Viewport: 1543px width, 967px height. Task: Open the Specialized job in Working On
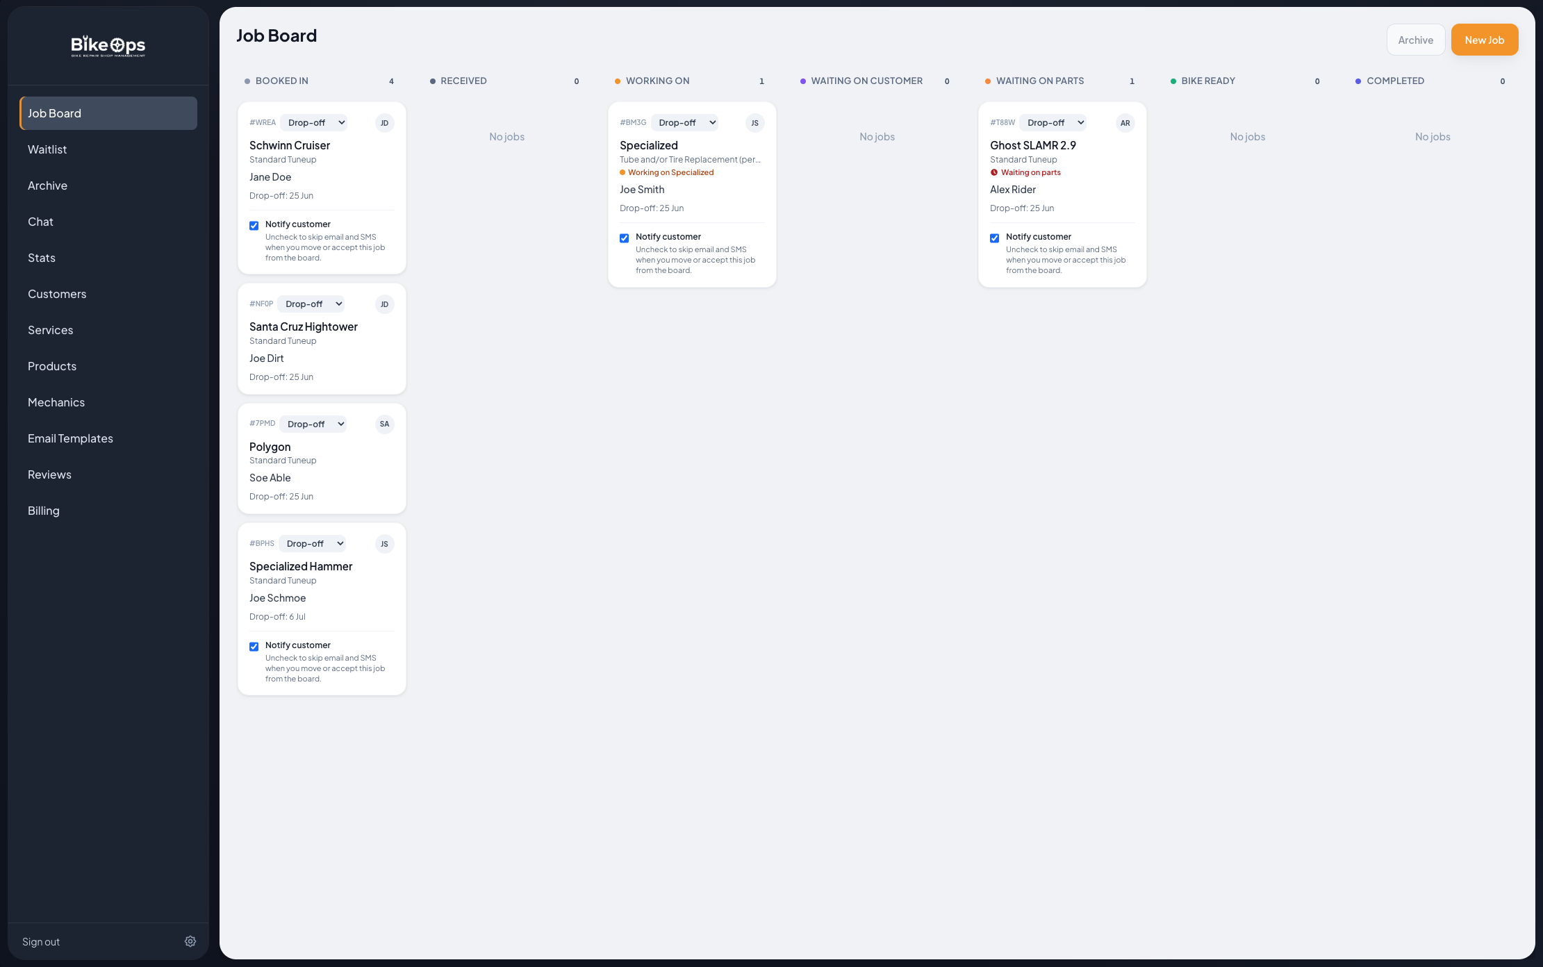pos(649,145)
